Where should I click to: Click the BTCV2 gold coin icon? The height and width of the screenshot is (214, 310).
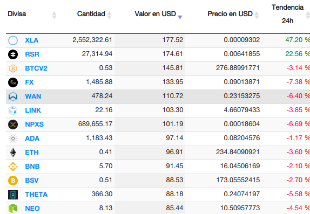coord(13,68)
